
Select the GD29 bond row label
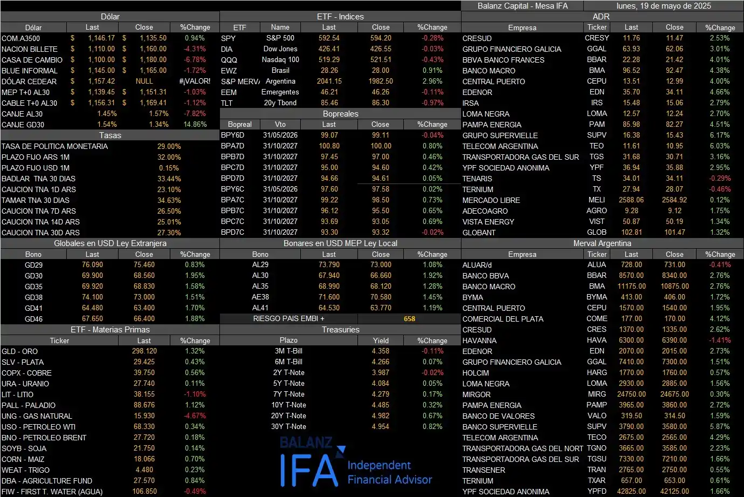[x=33, y=265]
